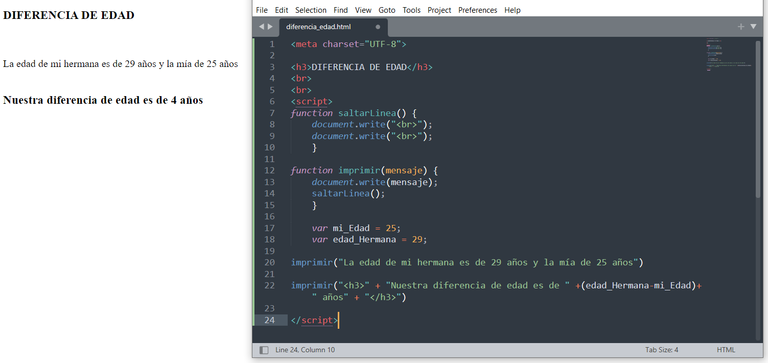The image size is (768, 363).
Task: Click var mi_Edad = 25 line
Action: point(357,228)
